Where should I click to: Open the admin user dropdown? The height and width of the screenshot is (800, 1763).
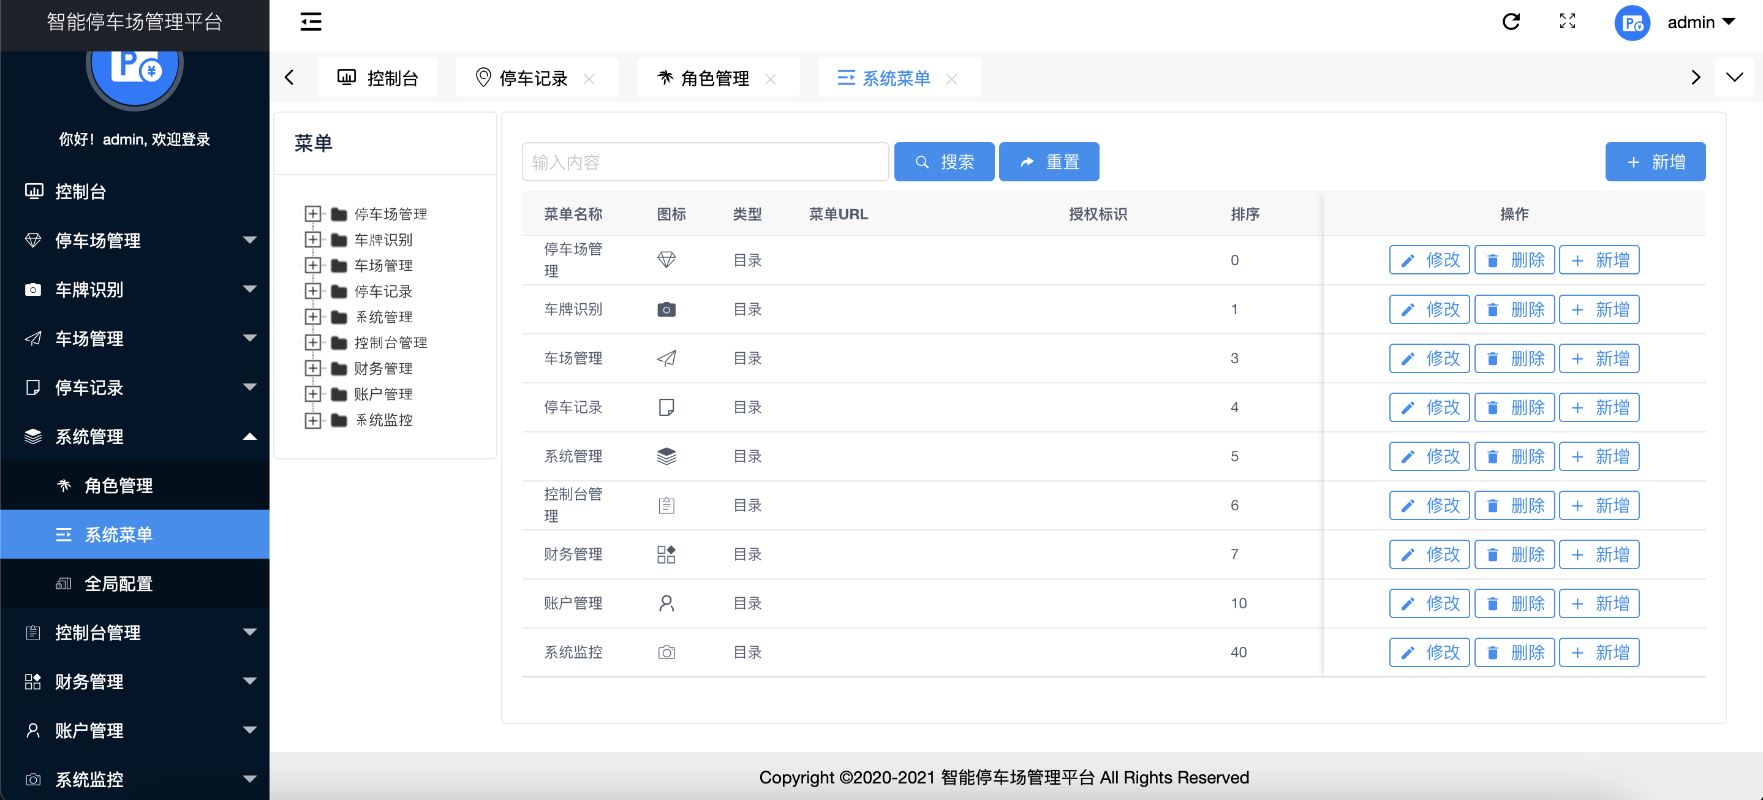1701,22
